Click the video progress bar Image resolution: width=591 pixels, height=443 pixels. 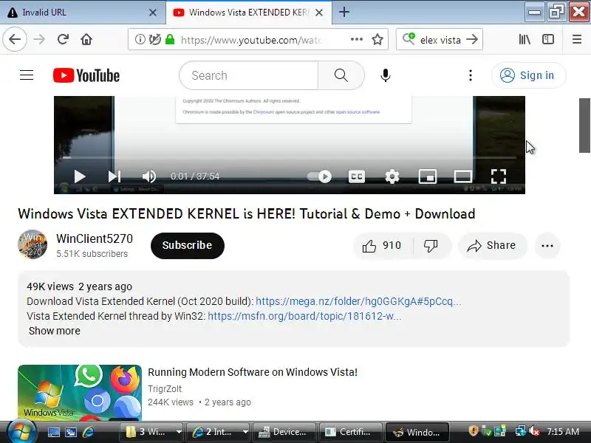click(x=290, y=158)
